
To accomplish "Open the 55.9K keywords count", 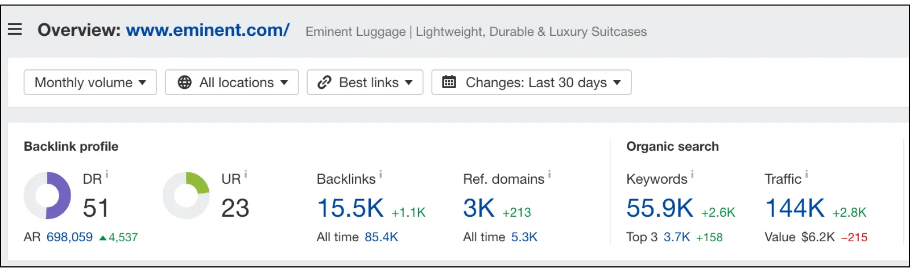I will 660,208.
